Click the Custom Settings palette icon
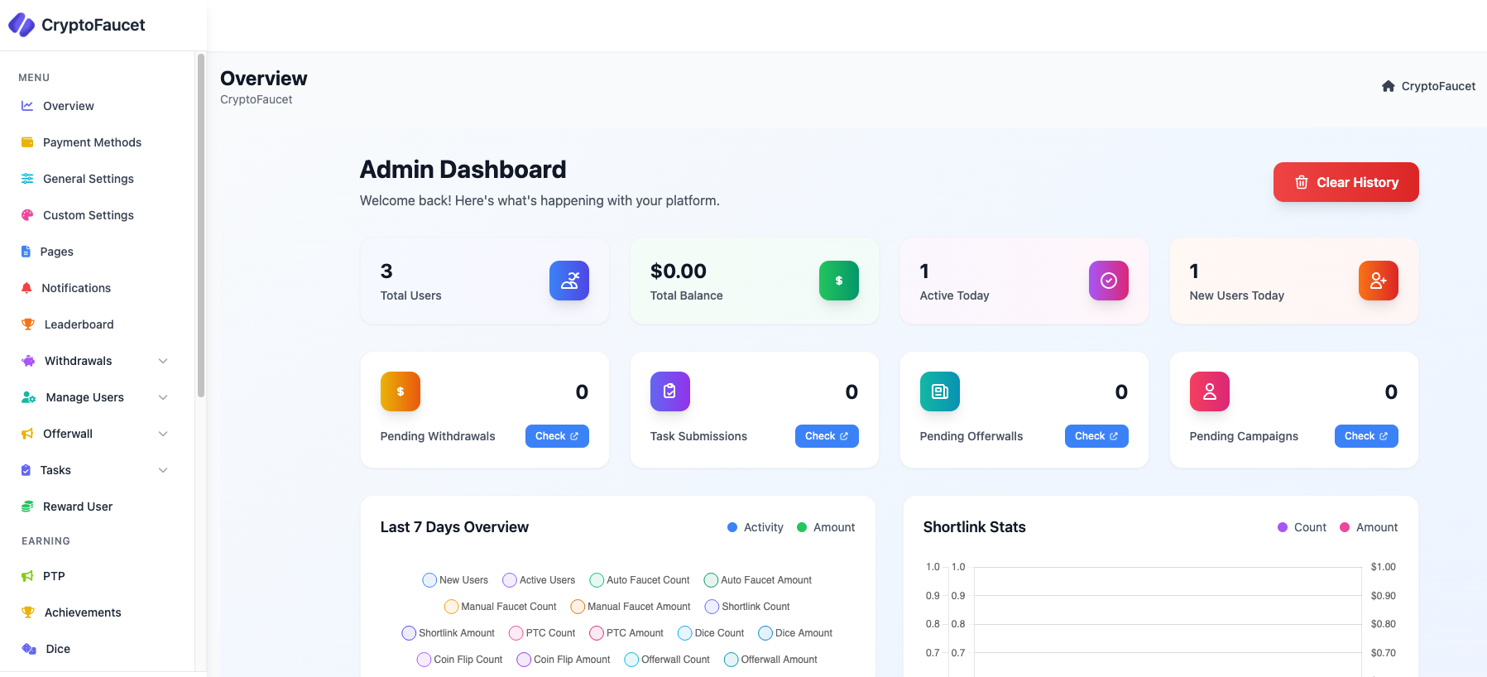The width and height of the screenshot is (1487, 677). click(x=27, y=215)
